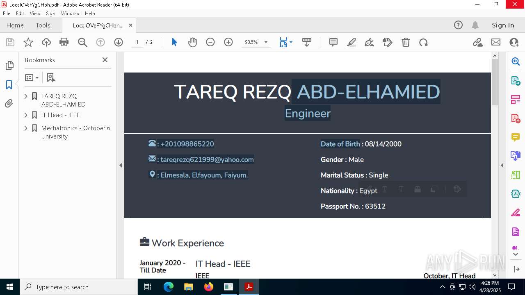The height and width of the screenshot is (295, 525).
Task: Click the Windows search box
Action: click(79, 287)
